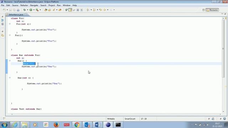The image size is (228, 128).
Task: Collapse the Bar(int x) constructor fold marker
Action: pos(10,78)
